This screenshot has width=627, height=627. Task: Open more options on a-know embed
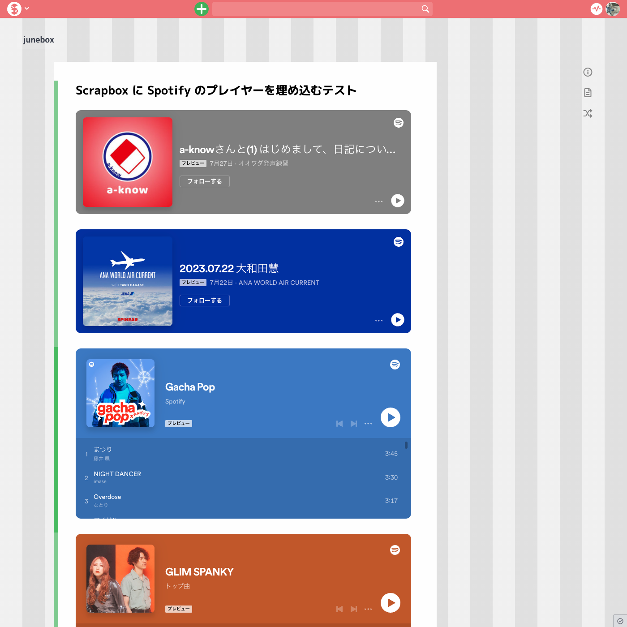click(x=379, y=202)
